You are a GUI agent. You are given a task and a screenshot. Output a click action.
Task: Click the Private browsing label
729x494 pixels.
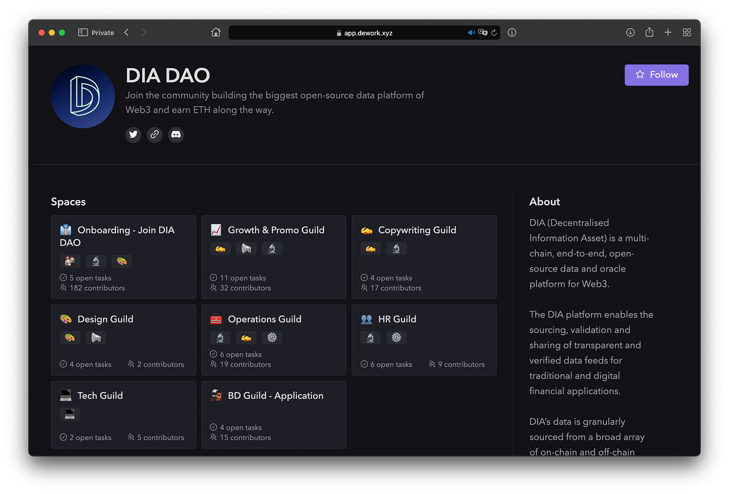103,33
